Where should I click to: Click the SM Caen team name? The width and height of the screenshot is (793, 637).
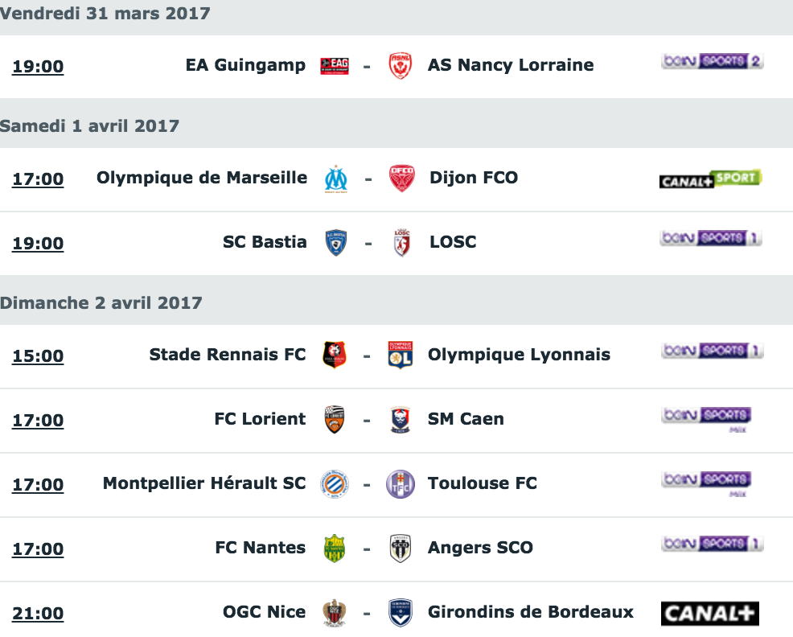(466, 419)
